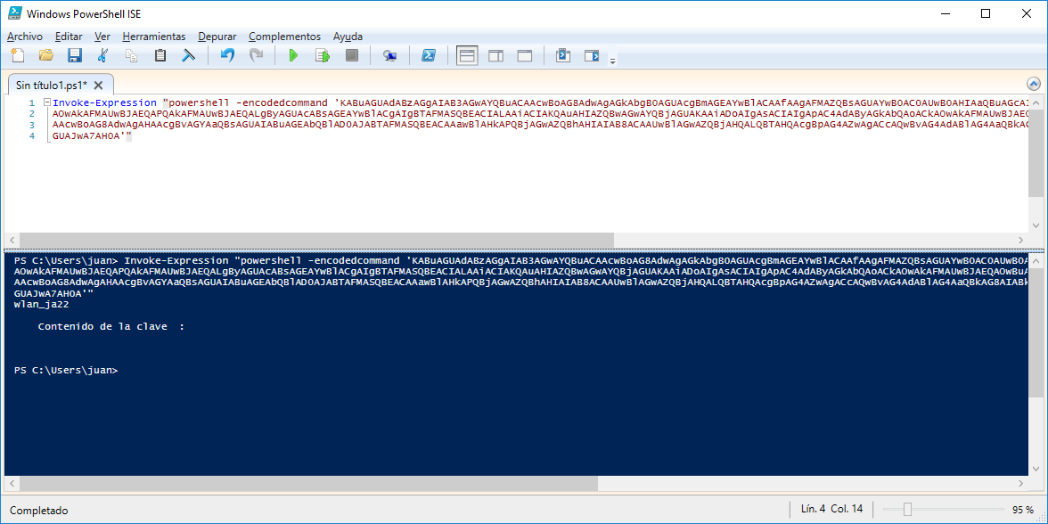The height and width of the screenshot is (524, 1048).
Task: Collapse script pane with round chevron button
Action: tap(1034, 84)
